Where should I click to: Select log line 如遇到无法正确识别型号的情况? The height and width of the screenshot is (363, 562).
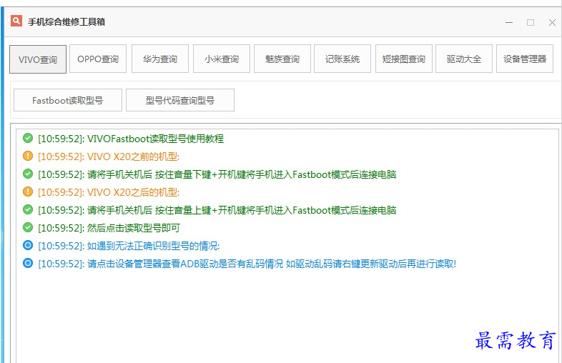pos(129,246)
